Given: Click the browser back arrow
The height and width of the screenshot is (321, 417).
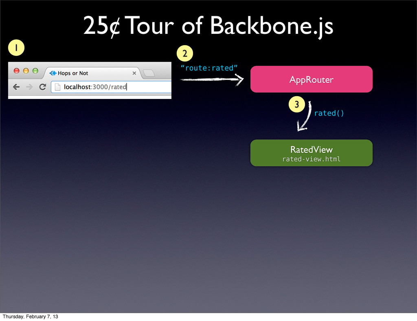Looking at the screenshot, I should (x=16, y=87).
